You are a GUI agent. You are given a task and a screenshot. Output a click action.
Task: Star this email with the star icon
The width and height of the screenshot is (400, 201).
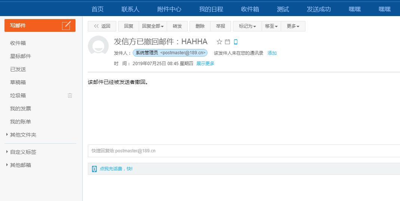click(x=219, y=42)
